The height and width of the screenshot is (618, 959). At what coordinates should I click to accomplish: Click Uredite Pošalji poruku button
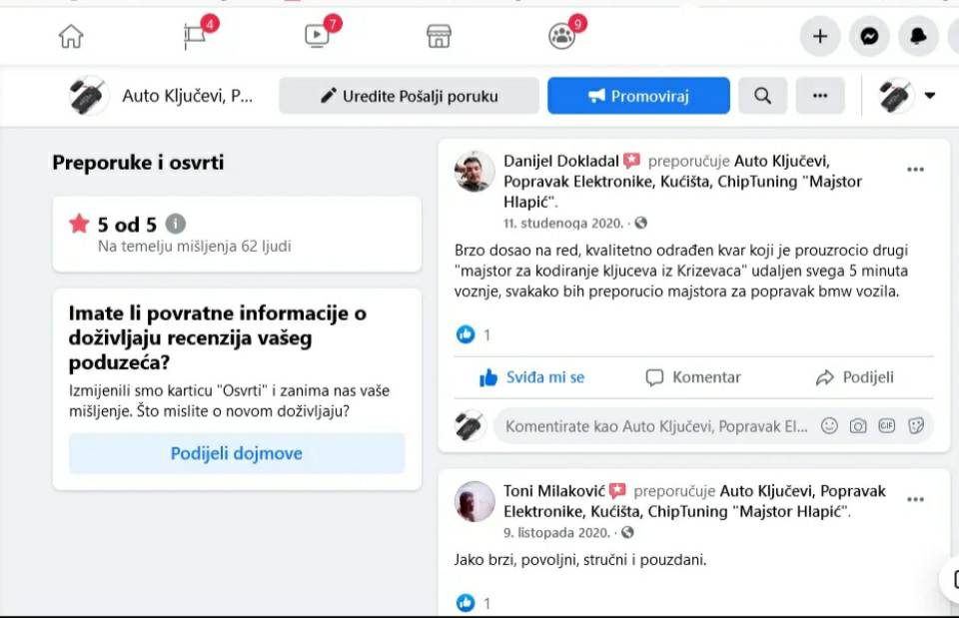coord(409,96)
